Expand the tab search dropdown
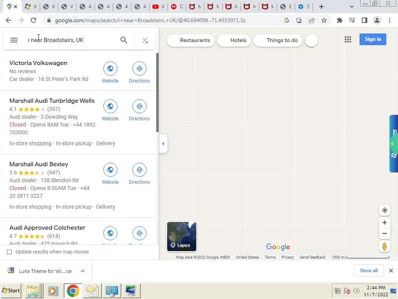 (x=351, y=7)
